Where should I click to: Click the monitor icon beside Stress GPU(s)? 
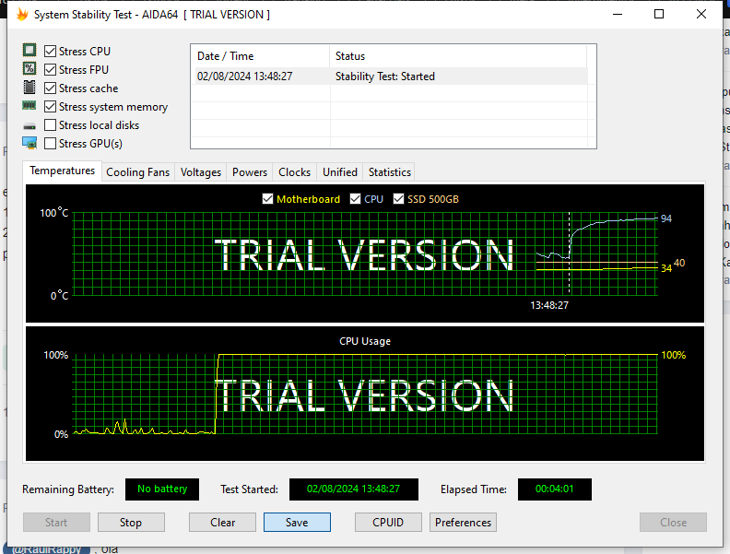[x=29, y=143]
